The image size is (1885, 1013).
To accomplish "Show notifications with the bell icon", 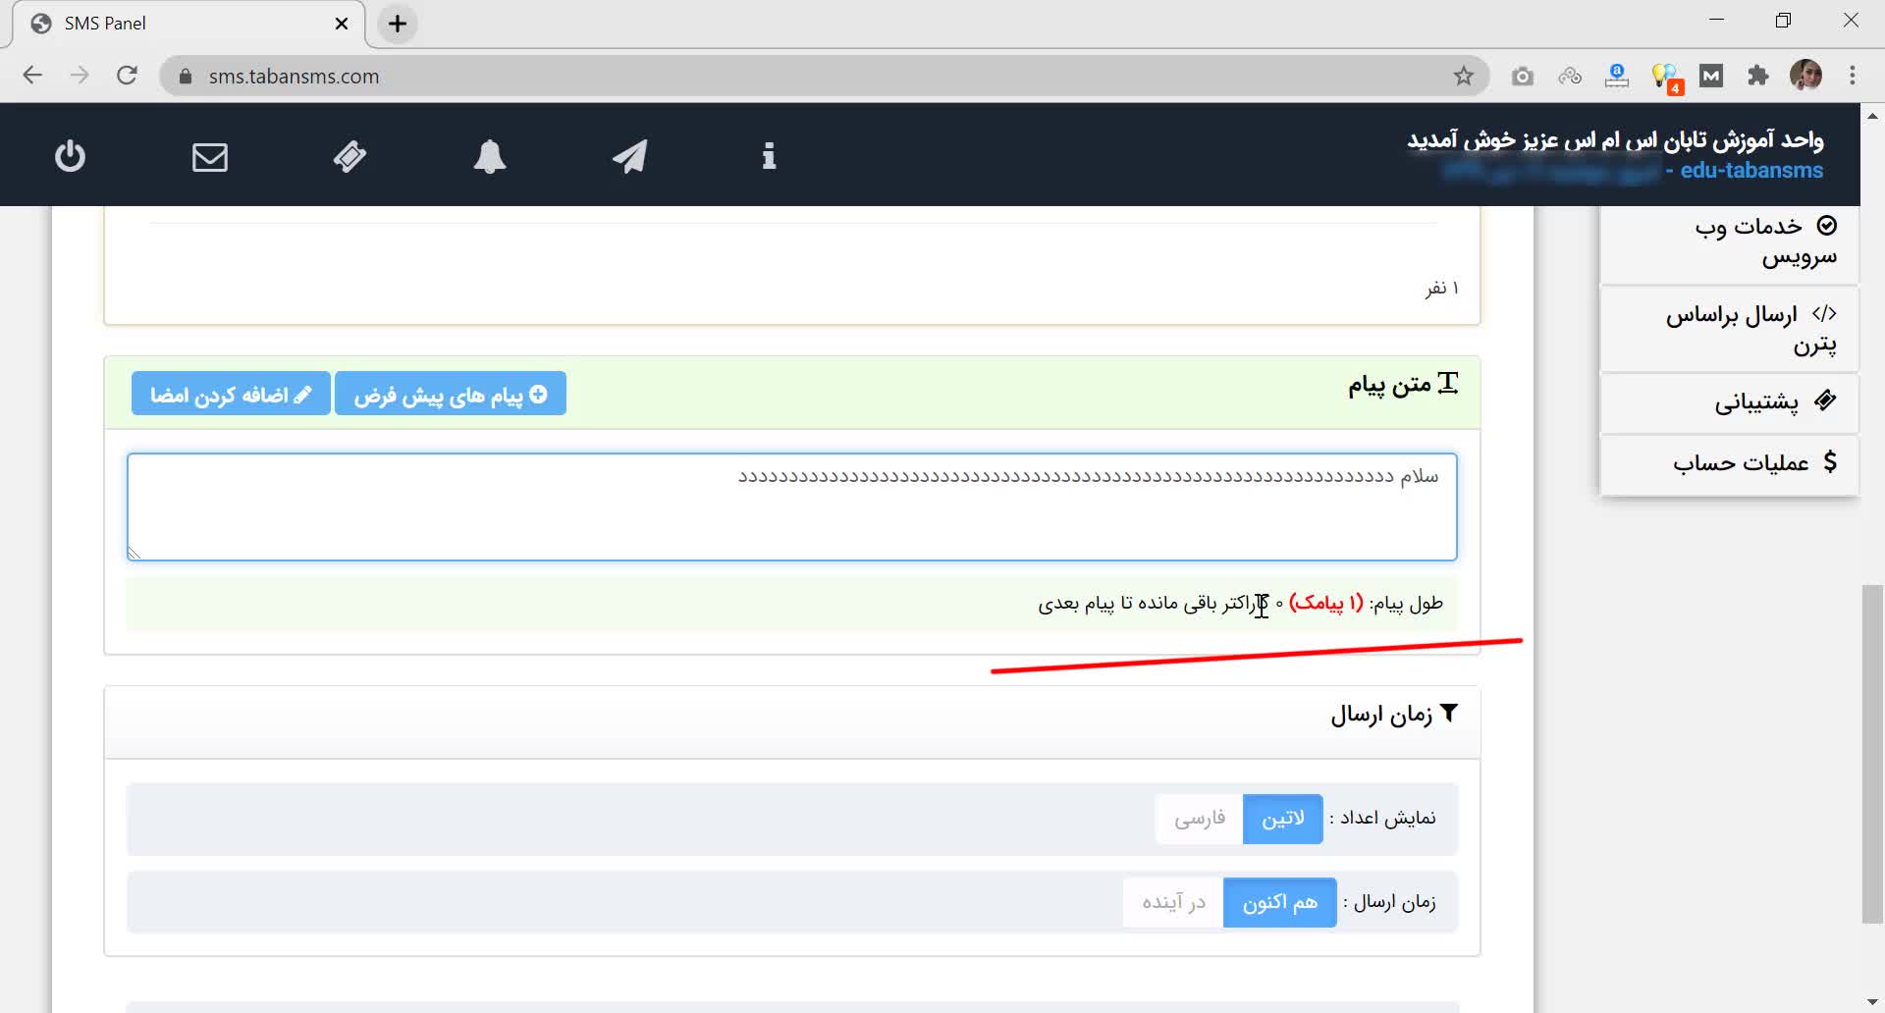I will point(490,156).
